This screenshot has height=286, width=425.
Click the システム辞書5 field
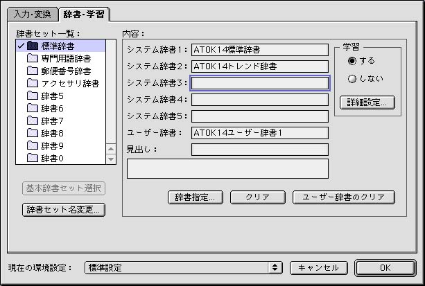(x=260, y=116)
